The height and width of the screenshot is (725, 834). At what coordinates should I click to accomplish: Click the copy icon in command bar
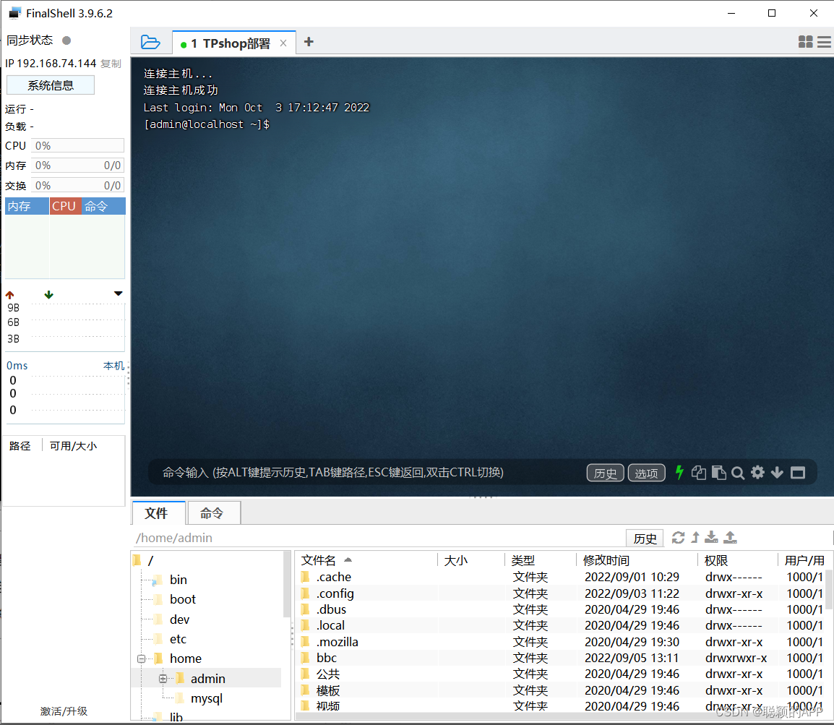click(x=698, y=472)
